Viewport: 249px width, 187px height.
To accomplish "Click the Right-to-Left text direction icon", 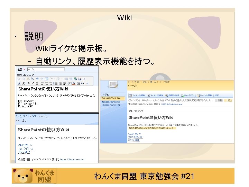I will [87, 83].
